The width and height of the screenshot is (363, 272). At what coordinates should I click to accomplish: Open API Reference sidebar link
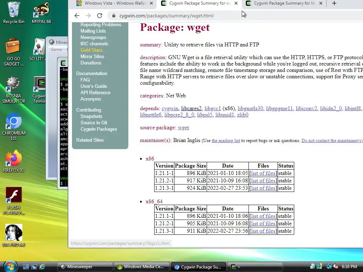coord(95,92)
